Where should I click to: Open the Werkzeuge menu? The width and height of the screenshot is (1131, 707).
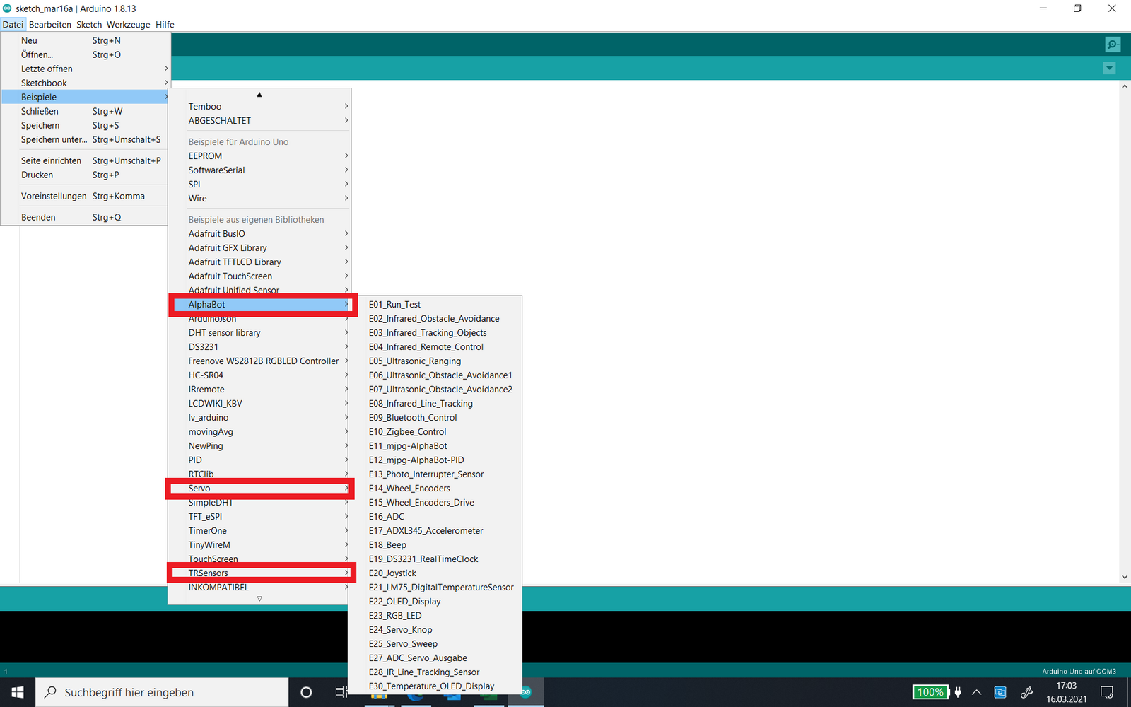click(x=128, y=25)
